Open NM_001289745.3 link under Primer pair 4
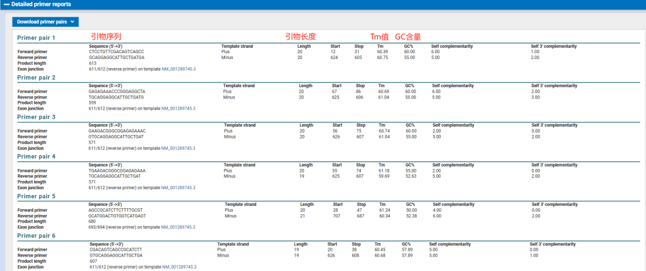The width and height of the screenshot is (646, 271). click(x=178, y=187)
